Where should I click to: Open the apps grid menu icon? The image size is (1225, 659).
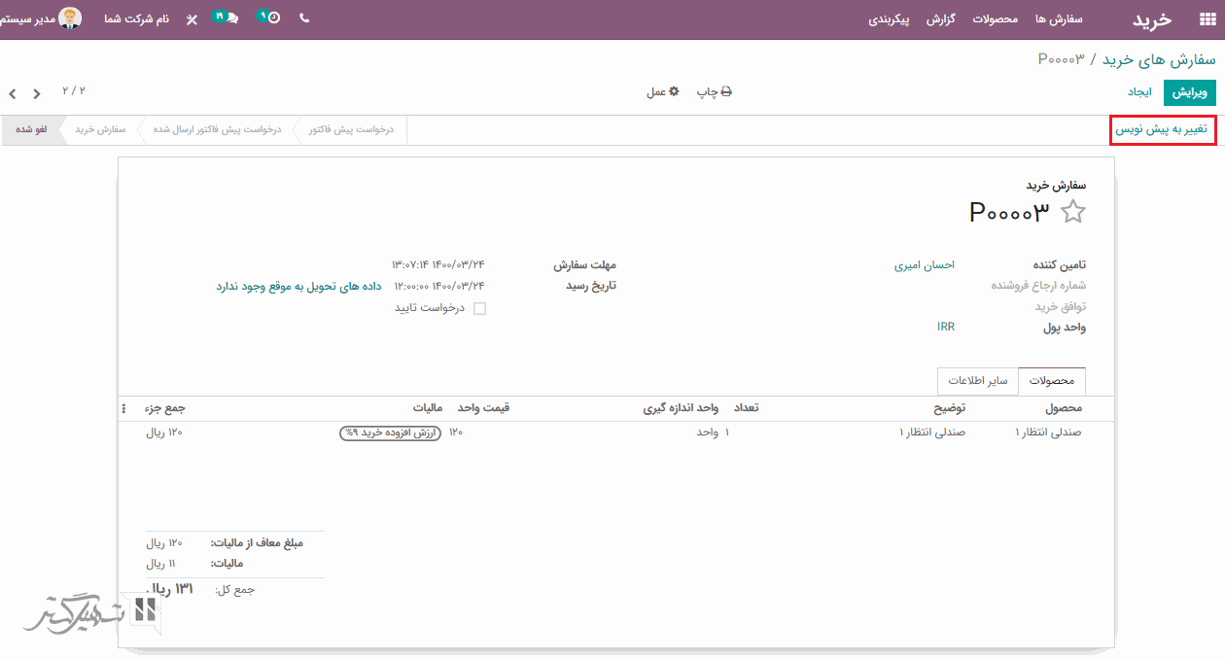coord(1207,19)
